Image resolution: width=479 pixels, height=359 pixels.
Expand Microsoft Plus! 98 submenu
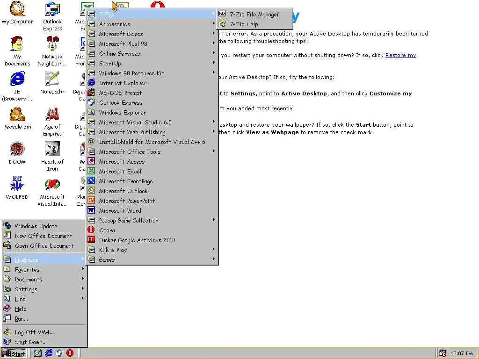click(x=152, y=43)
